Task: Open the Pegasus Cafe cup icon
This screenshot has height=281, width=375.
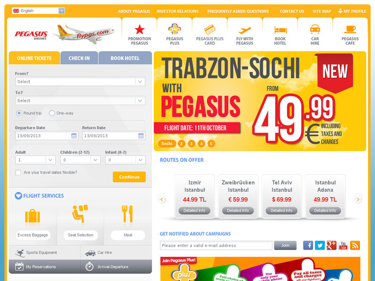Action: coord(350,30)
